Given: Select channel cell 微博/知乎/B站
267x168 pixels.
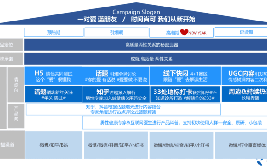Looking at the screenshot, I should (x=54, y=145).
